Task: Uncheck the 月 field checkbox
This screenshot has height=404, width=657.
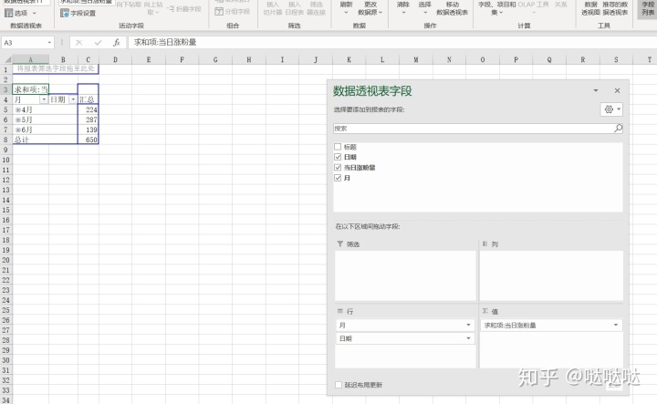Action: click(338, 178)
